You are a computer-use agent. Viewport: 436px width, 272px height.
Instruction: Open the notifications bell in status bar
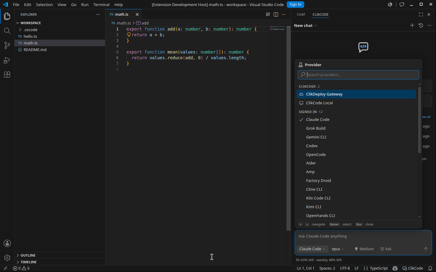coord(430,268)
